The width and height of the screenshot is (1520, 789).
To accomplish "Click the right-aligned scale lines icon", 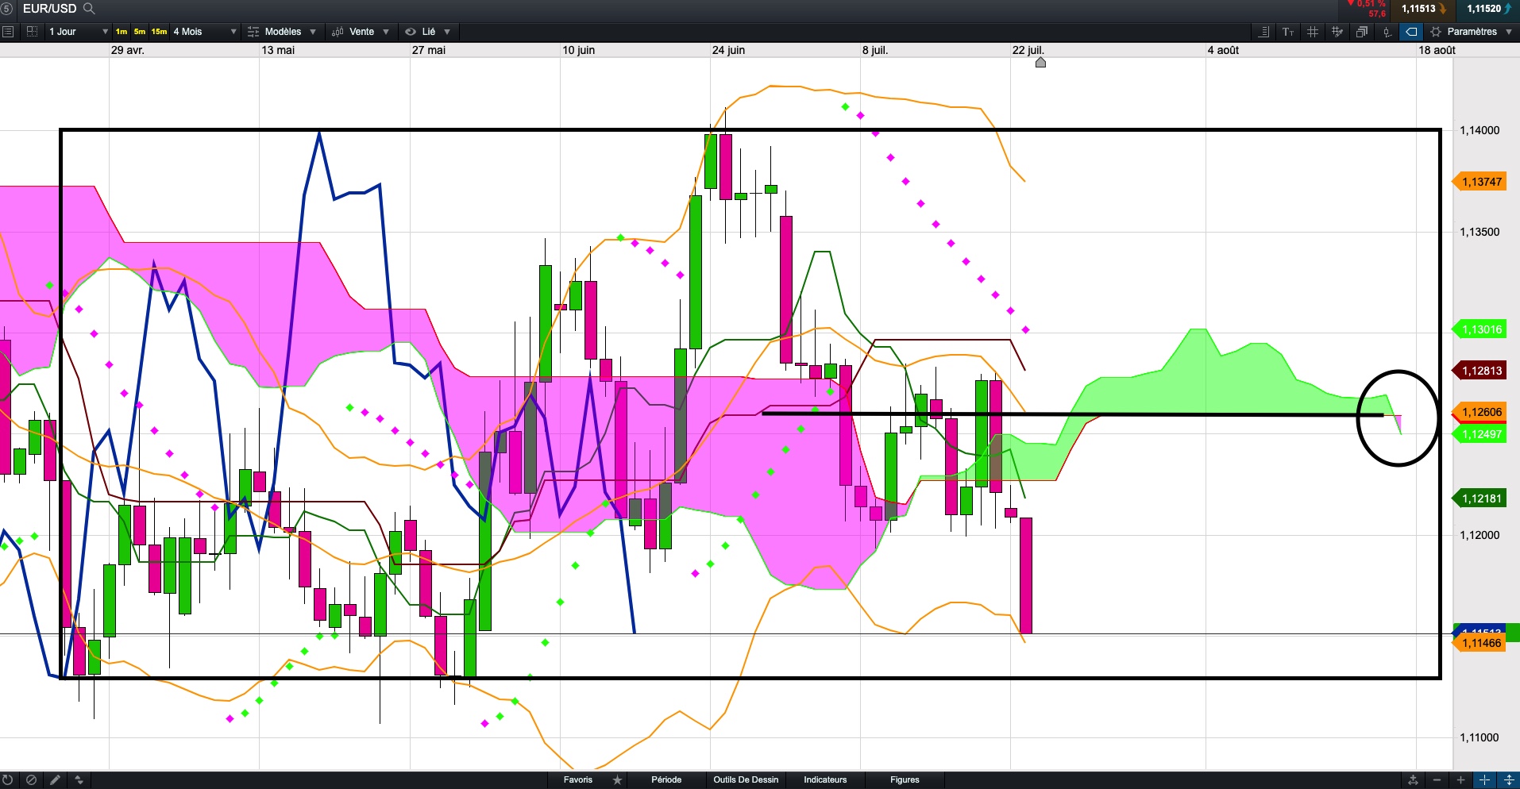I will coord(1263,32).
